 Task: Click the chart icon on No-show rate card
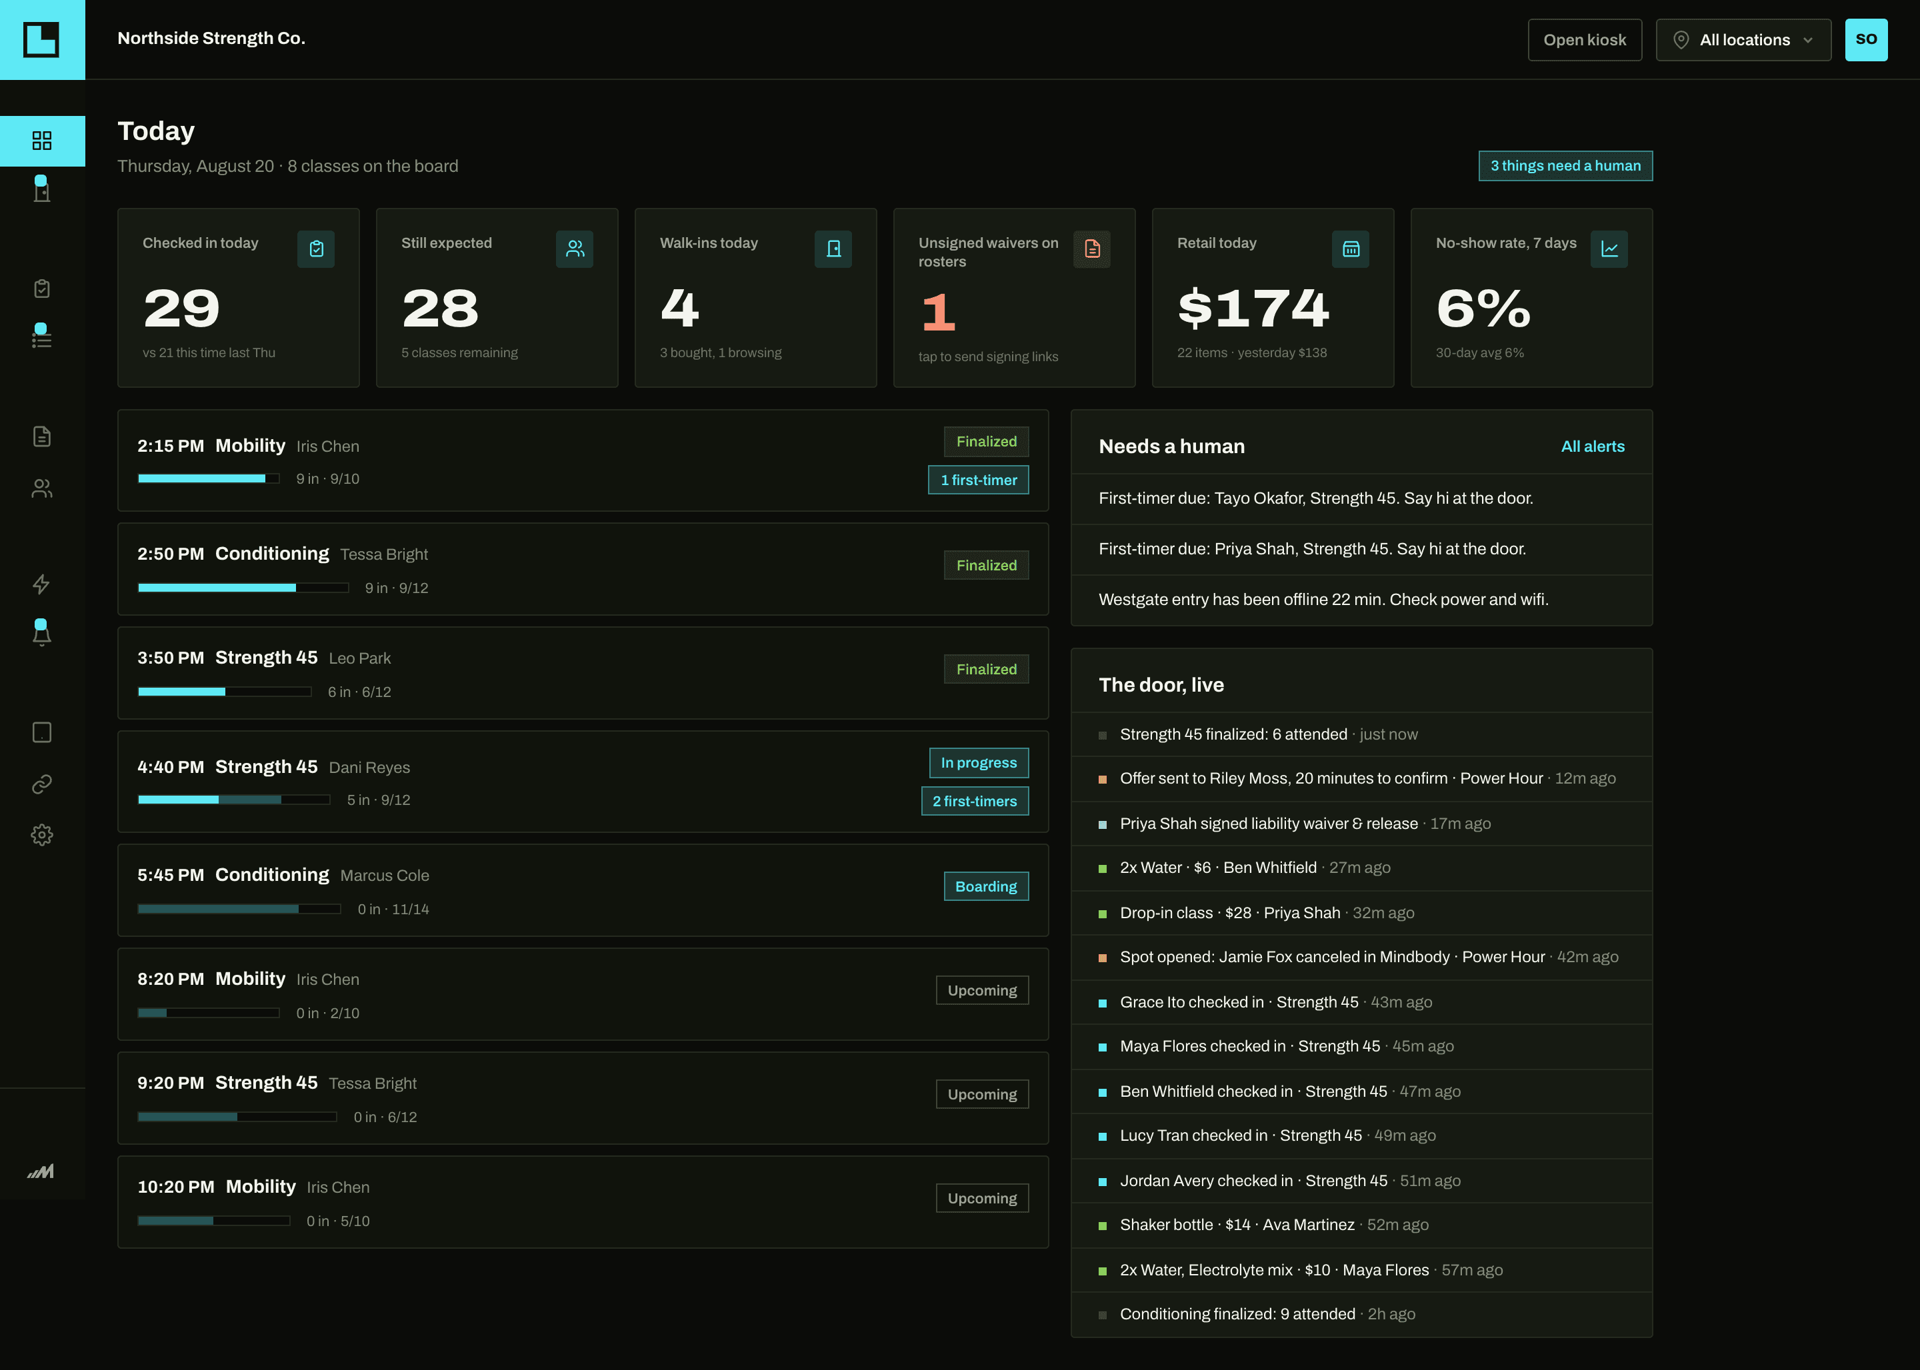(x=1609, y=249)
